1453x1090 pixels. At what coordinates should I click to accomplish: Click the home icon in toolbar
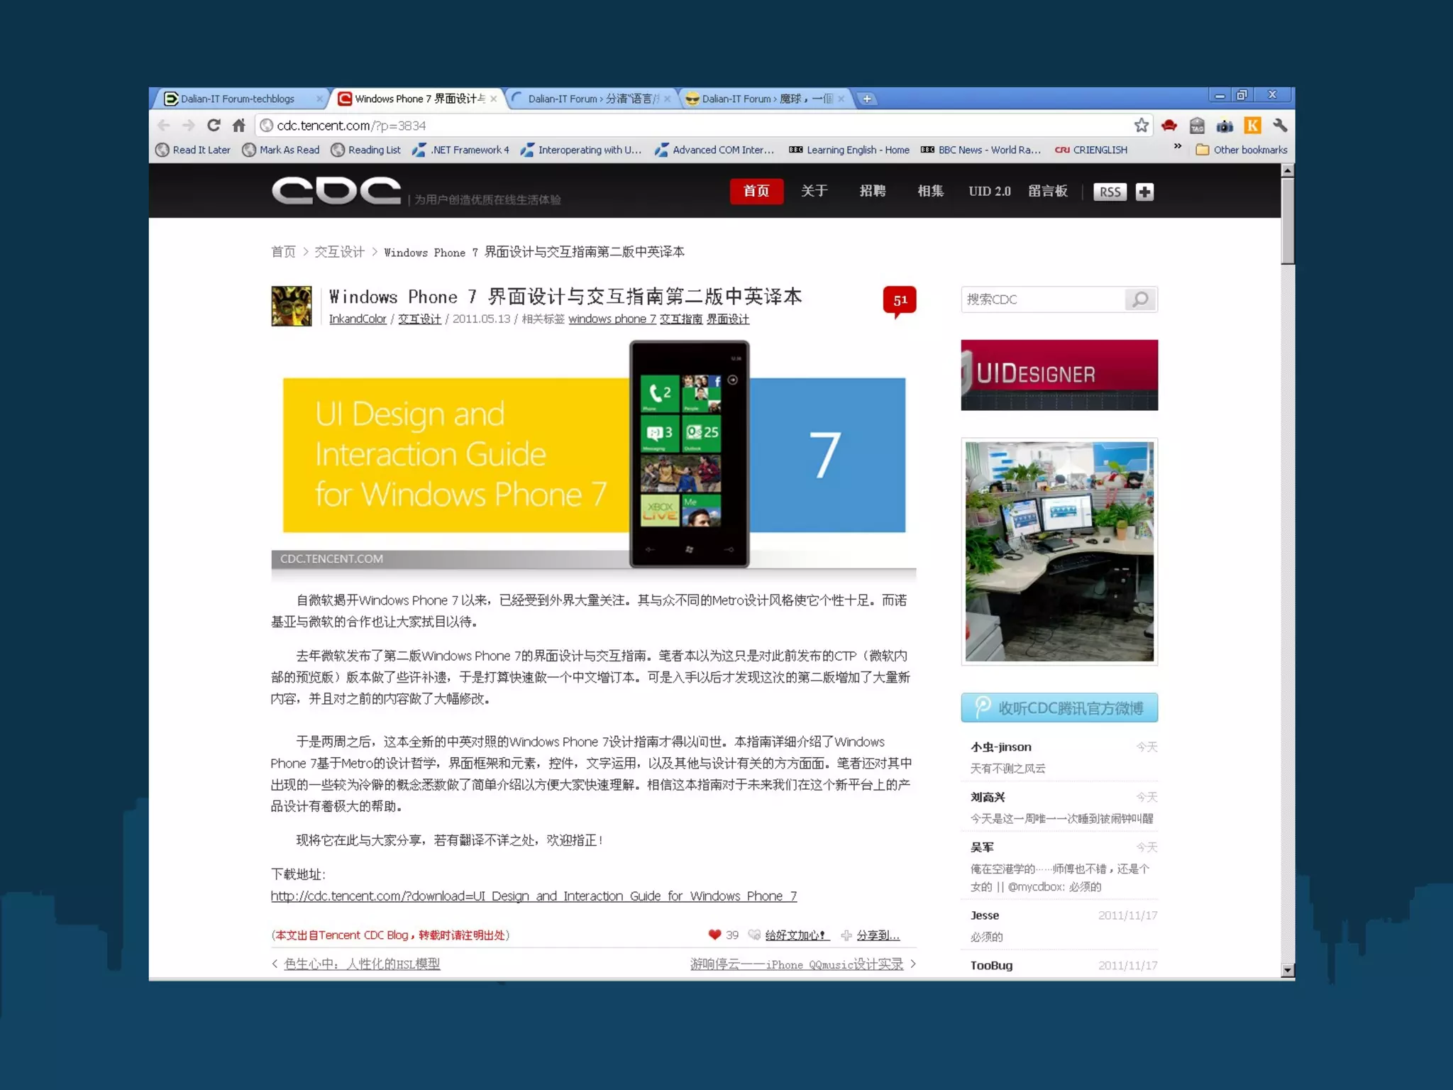(239, 126)
